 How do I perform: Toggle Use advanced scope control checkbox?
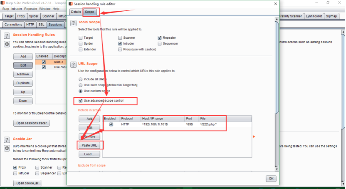pyautogui.click(x=81, y=100)
